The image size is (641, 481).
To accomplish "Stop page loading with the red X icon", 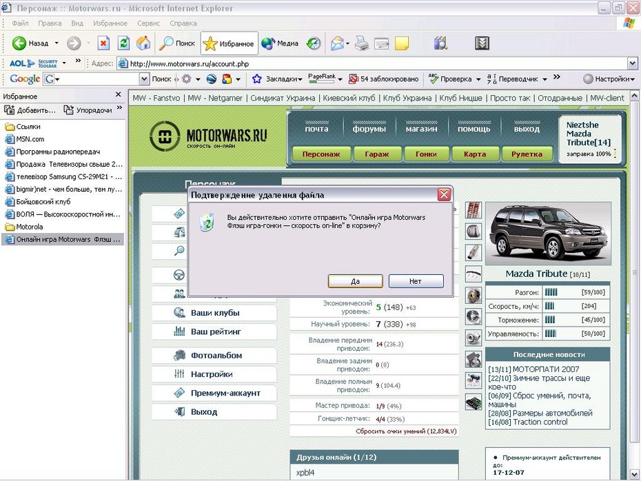I will 104,43.
